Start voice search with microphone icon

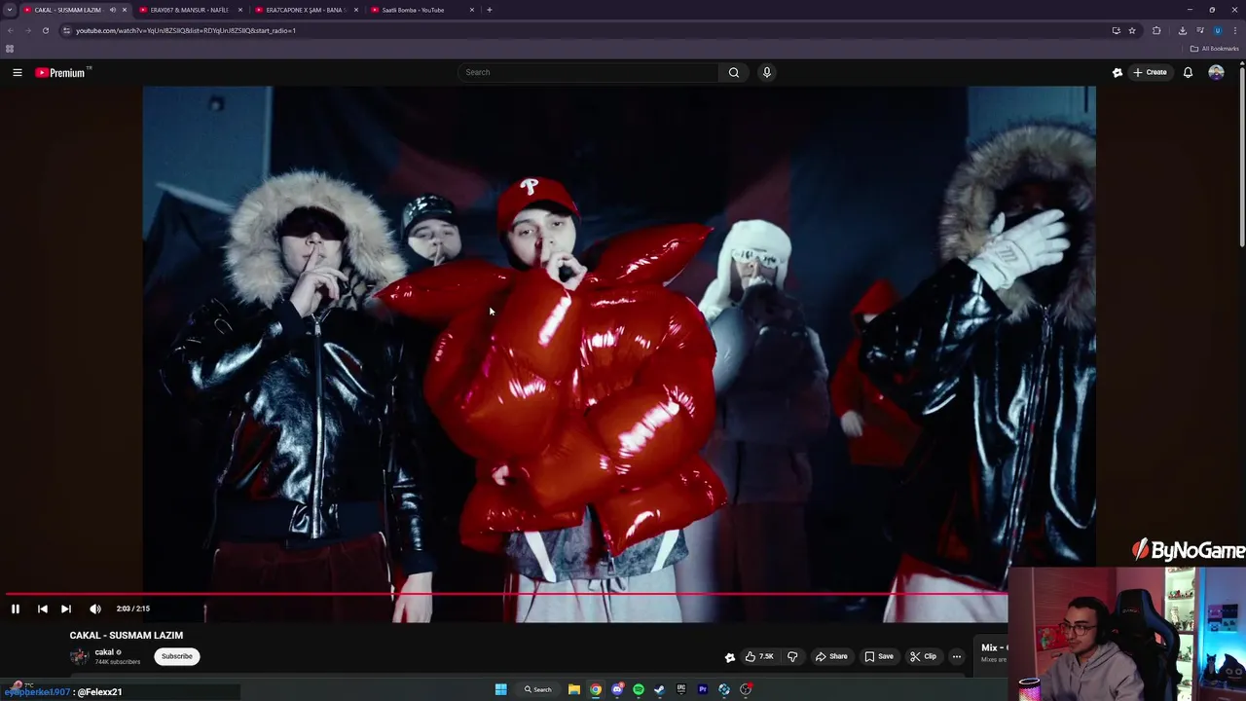coord(767,72)
